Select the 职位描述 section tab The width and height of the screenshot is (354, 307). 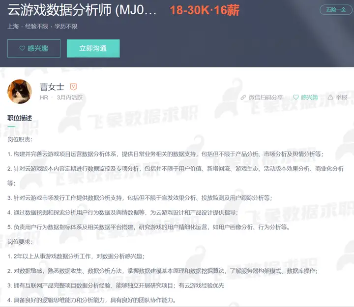tap(20, 118)
